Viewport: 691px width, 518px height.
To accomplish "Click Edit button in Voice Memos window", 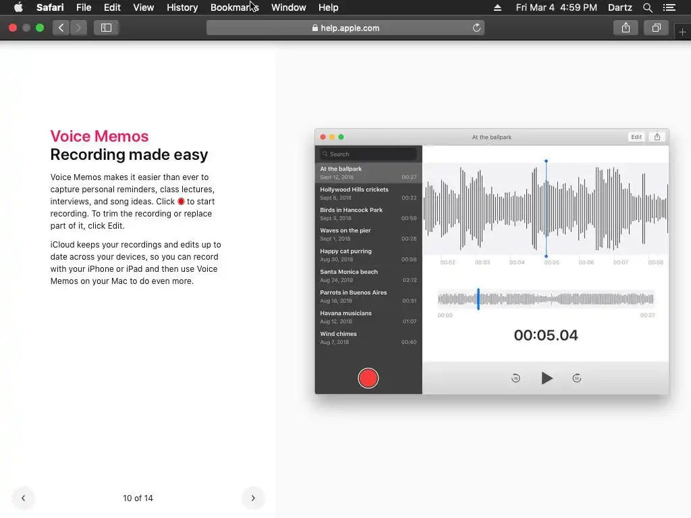I will [x=636, y=137].
